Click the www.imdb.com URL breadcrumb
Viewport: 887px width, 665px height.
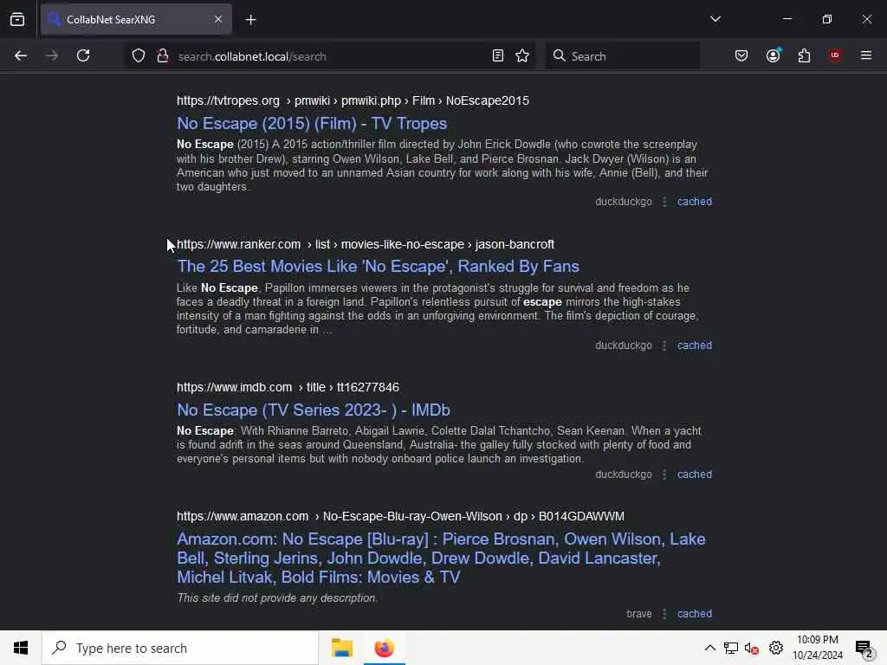[x=288, y=387]
